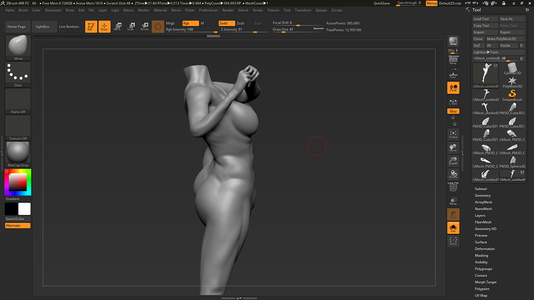Viewport: 534px width, 300px height.
Task: Expand the Geometry section
Action: pos(482,196)
